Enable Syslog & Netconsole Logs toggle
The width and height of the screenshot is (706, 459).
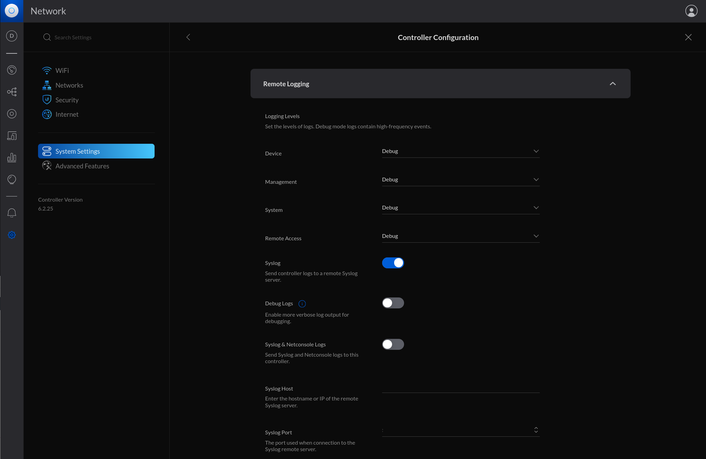point(393,344)
